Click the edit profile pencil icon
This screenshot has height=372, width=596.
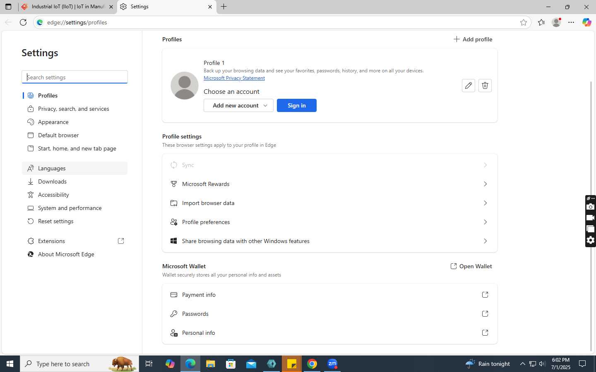468,86
